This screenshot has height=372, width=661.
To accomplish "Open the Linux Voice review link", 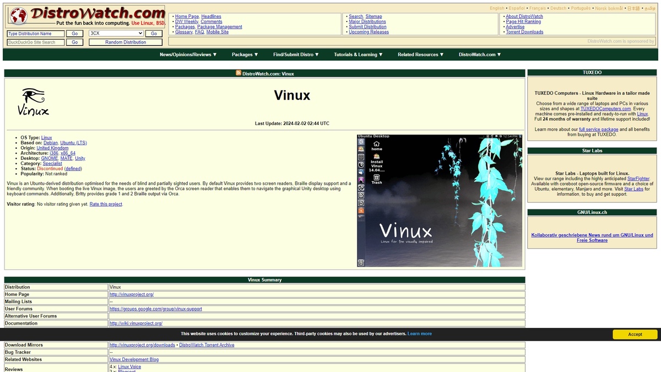I will click(x=129, y=366).
